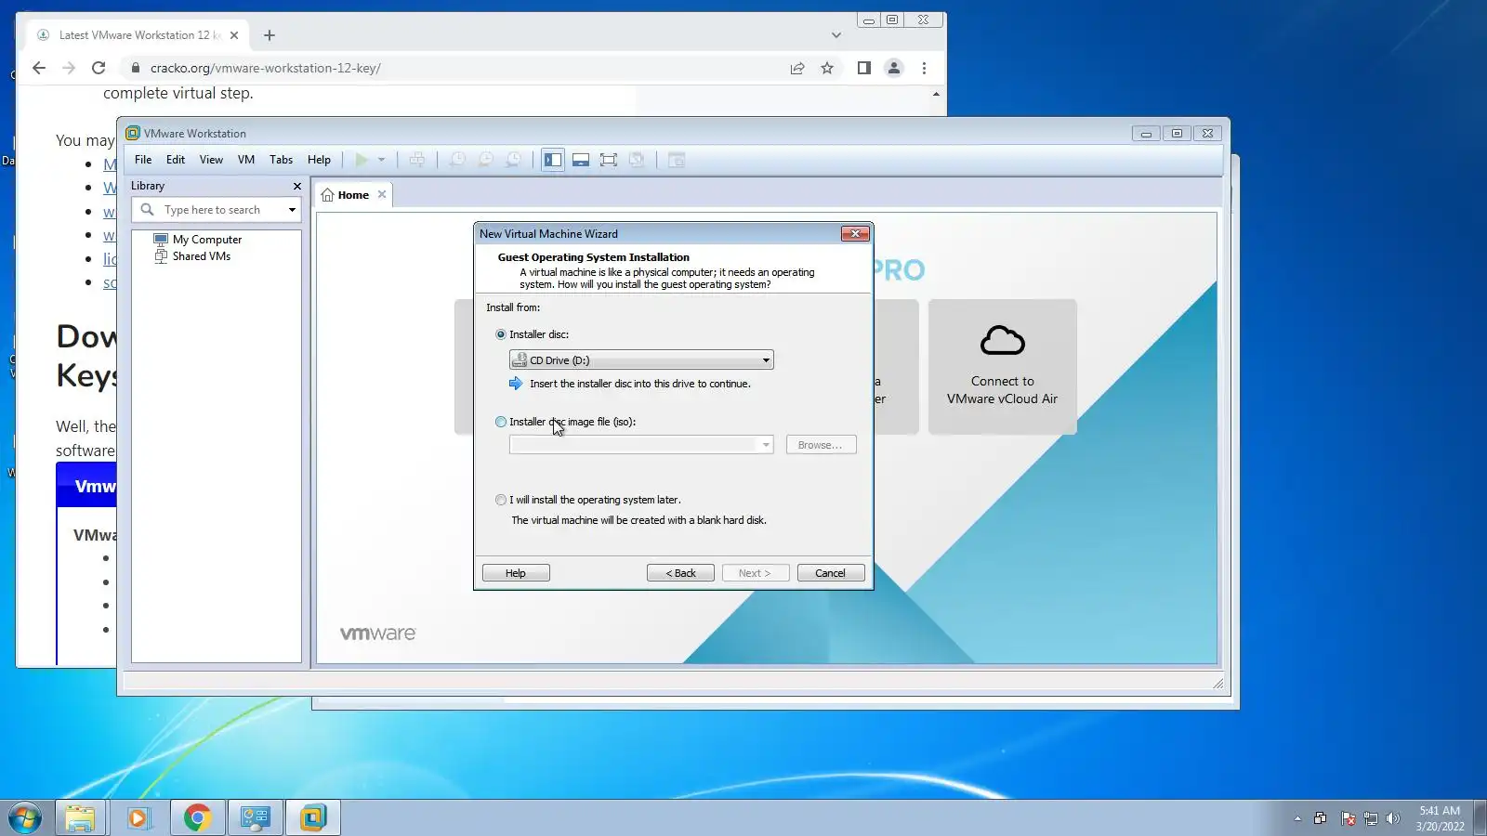Click the home icon on Home tab
Image resolution: width=1487 pixels, height=836 pixels.
327,195
